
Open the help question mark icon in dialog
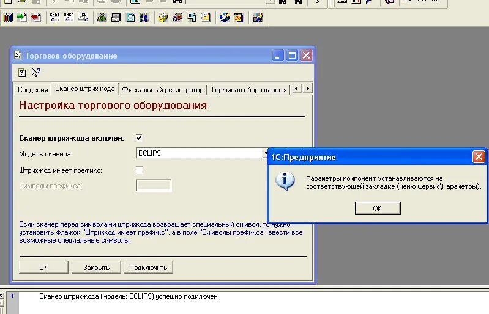[22, 73]
